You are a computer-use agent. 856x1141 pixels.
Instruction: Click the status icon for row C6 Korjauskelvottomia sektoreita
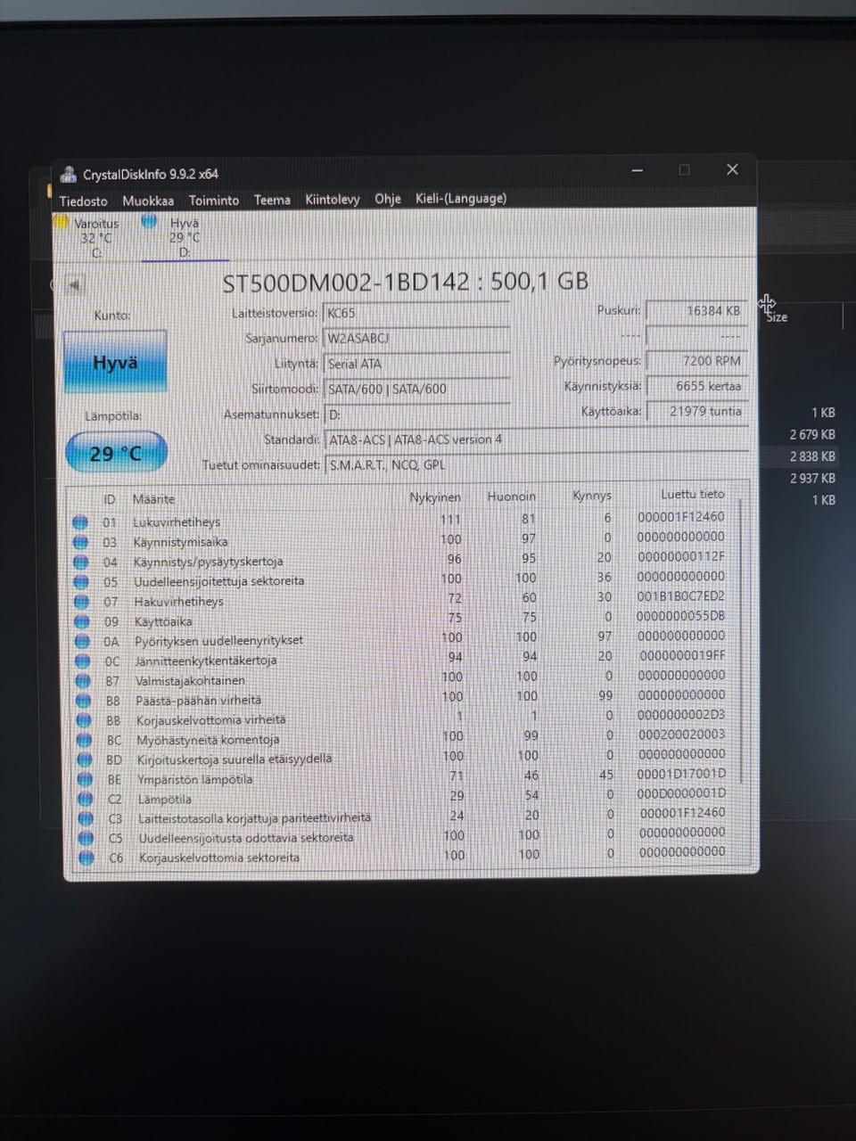click(x=86, y=858)
